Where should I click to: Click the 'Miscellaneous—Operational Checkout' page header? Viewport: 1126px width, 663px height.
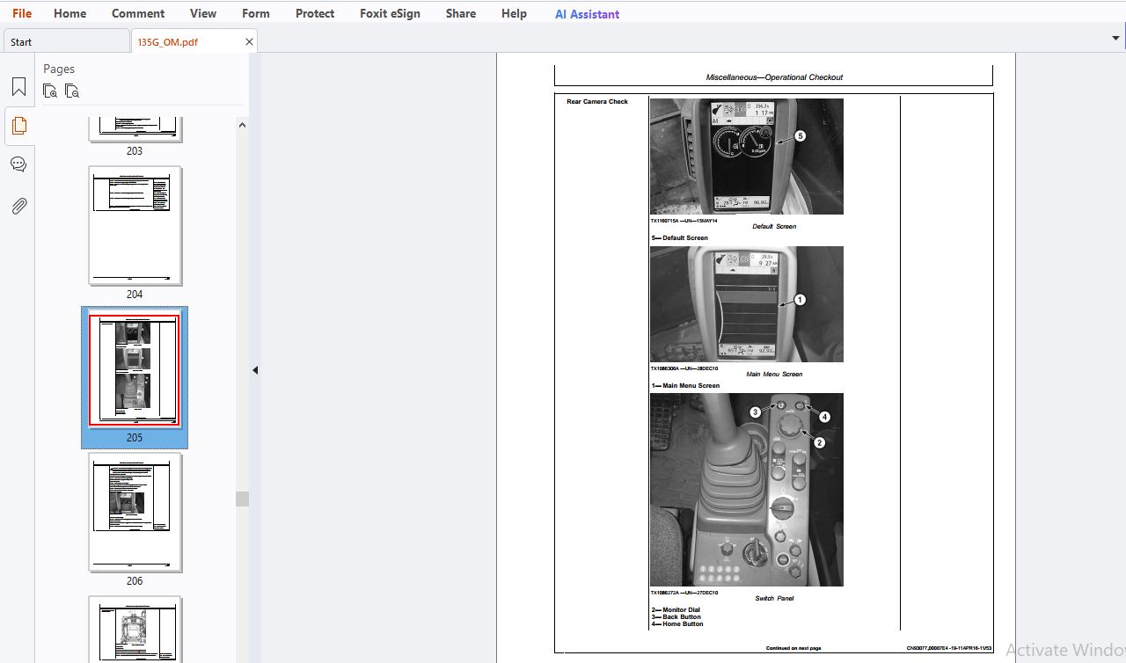(x=774, y=77)
